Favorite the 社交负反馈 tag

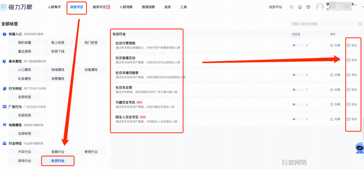pyautogui.click(x=335, y=90)
